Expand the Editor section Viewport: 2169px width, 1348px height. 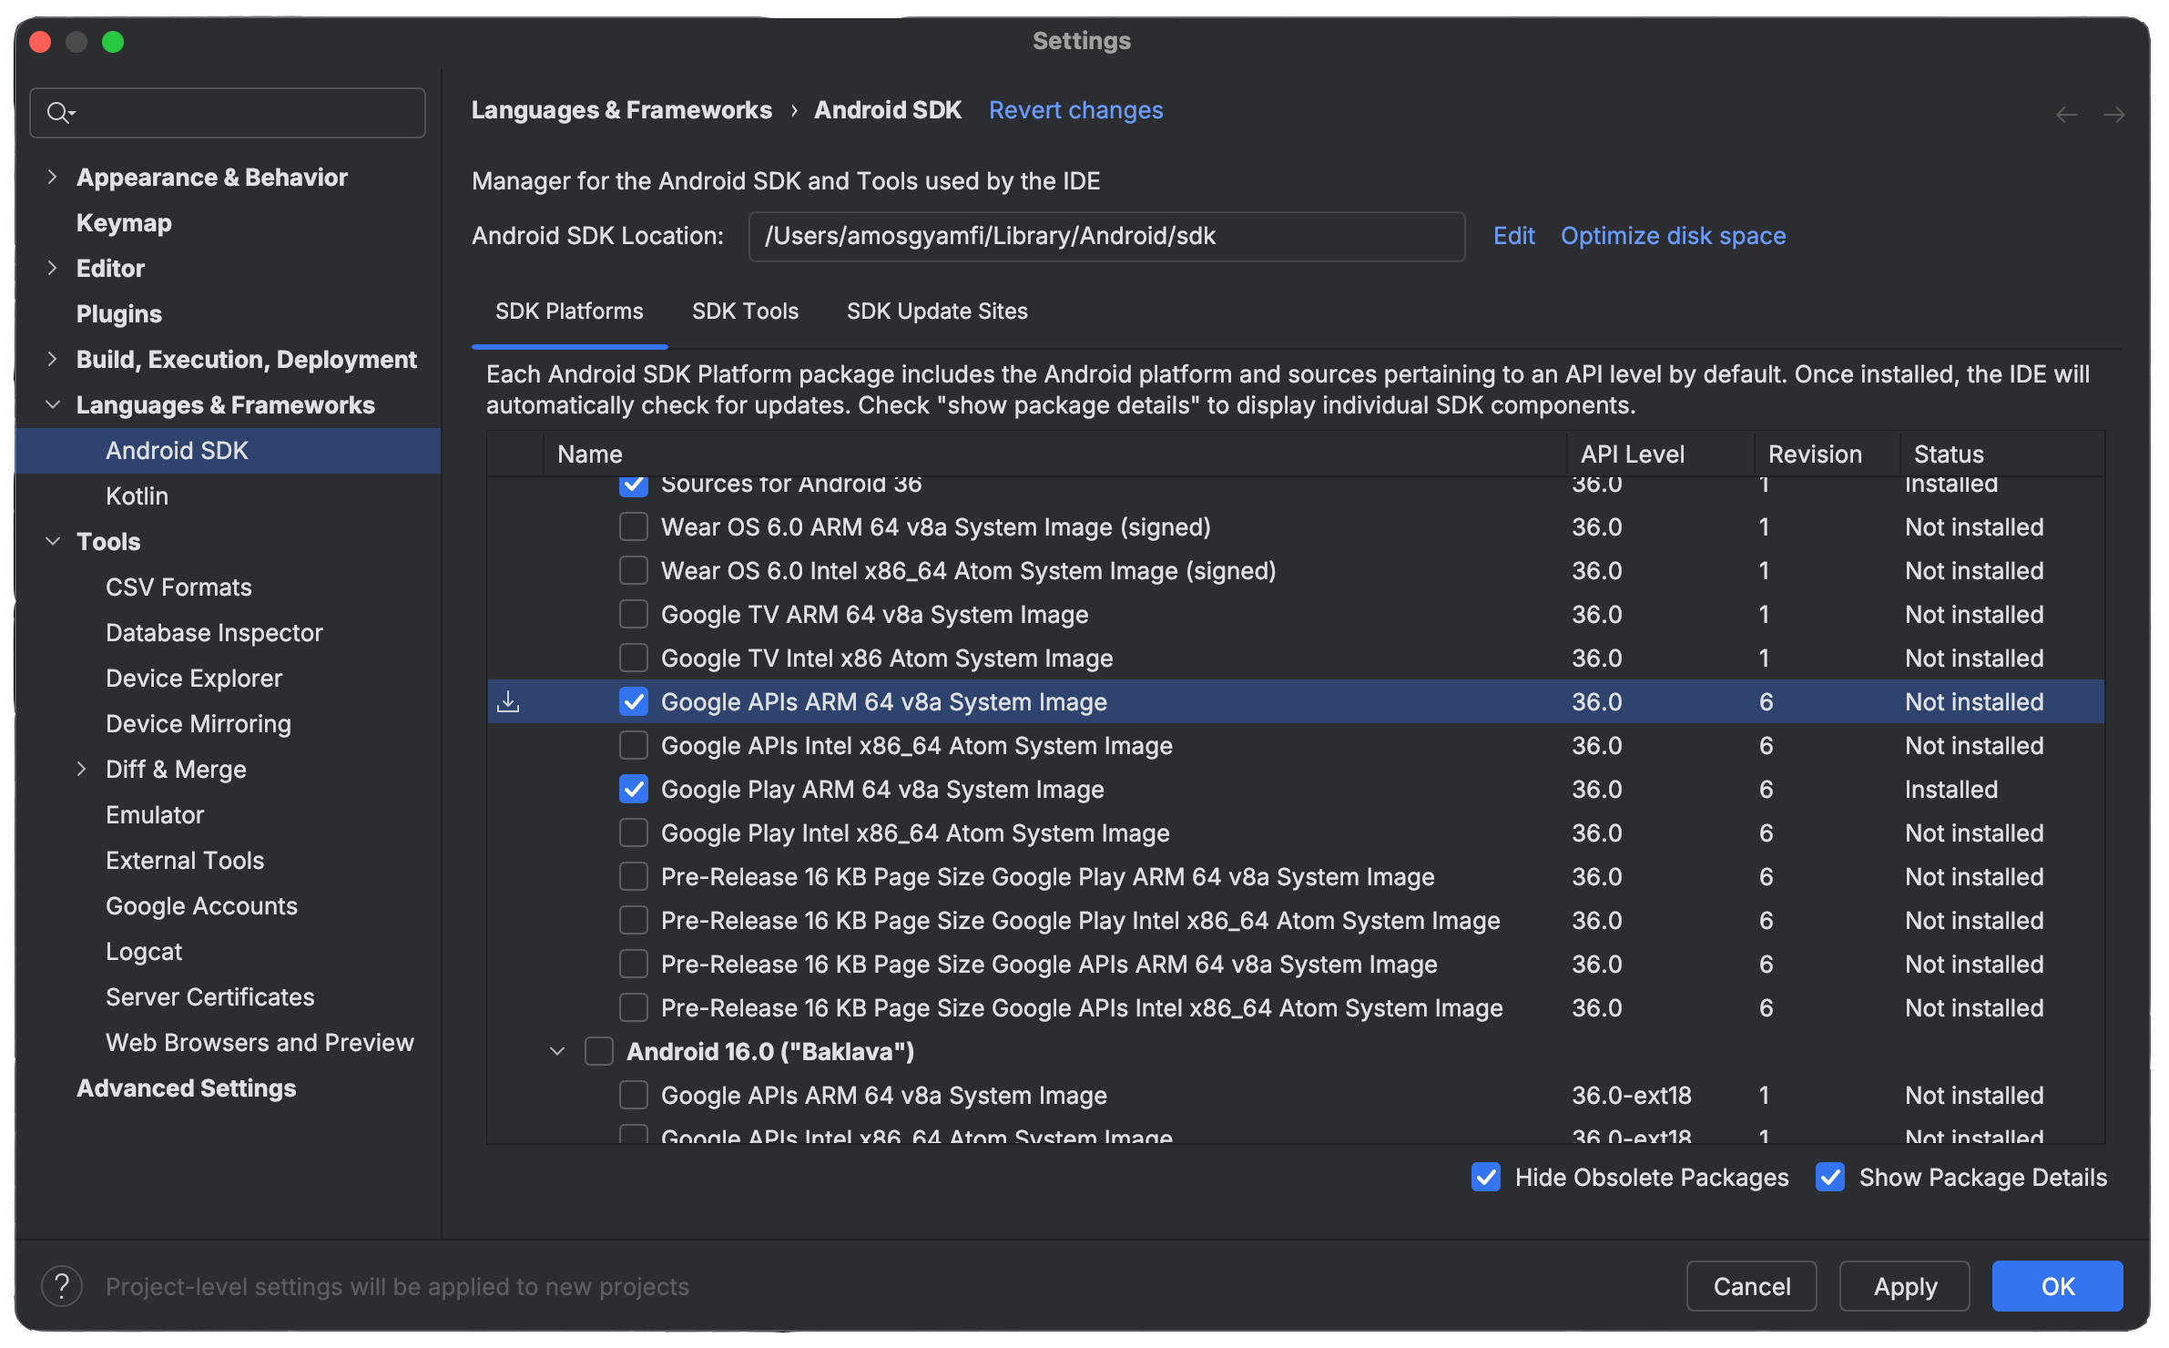[x=53, y=268]
